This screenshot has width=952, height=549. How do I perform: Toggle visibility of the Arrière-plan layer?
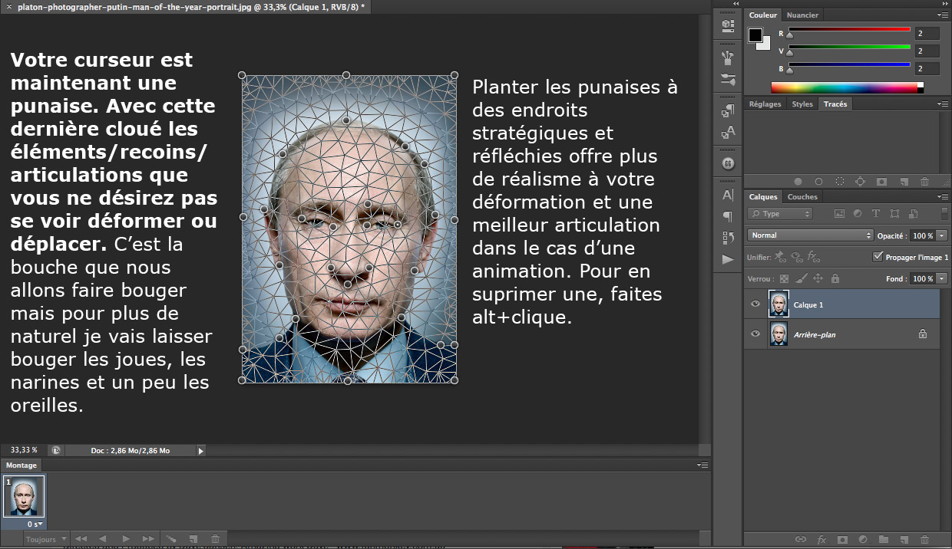click(x=755, y=334)
